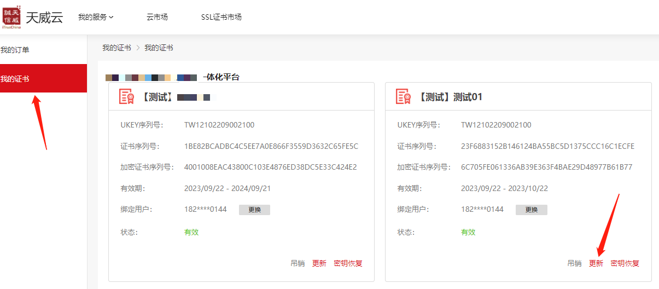Image resolution: width=659 pixels, height=289 pixels.
Task: Click 密钥恢复 link in left certificate card
Action: click(x=348, y=263)
